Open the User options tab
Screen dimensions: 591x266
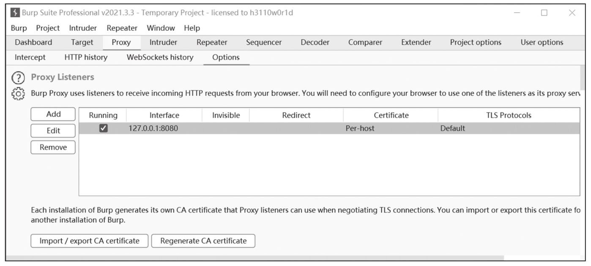[542, 43]
